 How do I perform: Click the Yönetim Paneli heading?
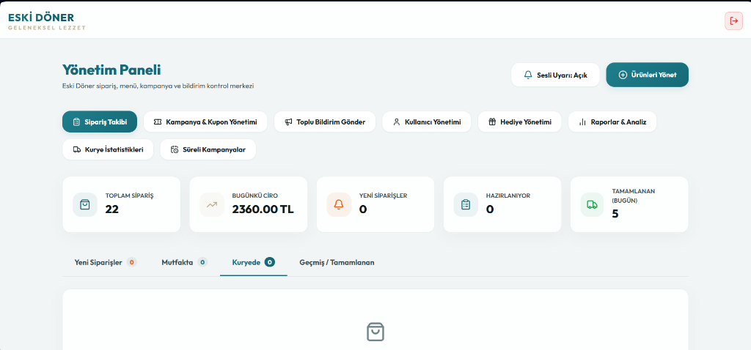click(111, 70)
